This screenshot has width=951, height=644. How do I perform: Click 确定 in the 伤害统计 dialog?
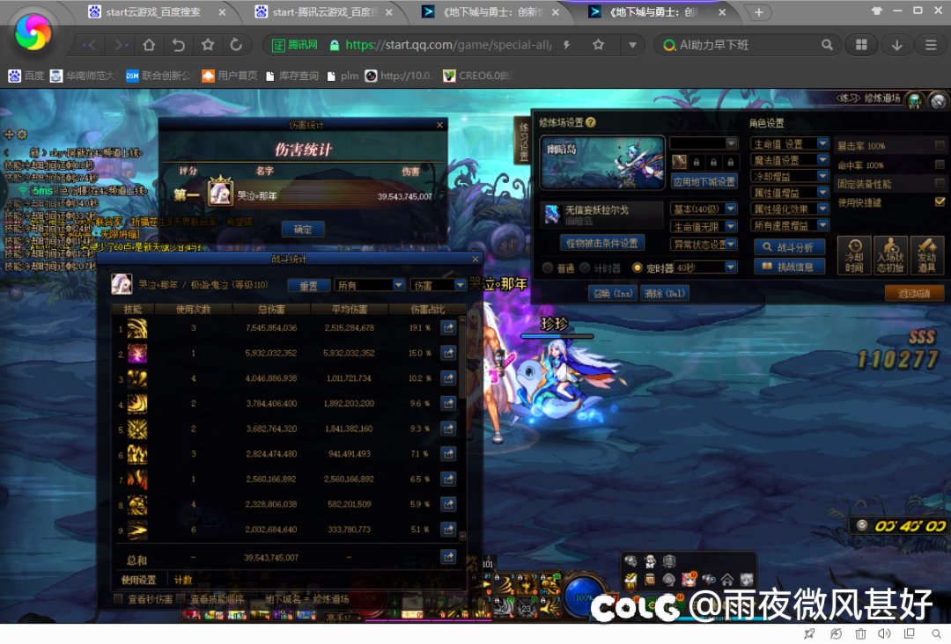click(x=303, y=229)
